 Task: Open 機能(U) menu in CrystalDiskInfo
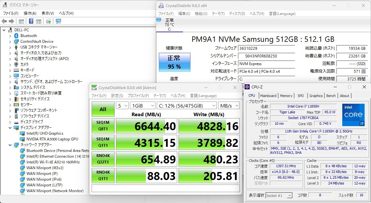coord(201,14)
